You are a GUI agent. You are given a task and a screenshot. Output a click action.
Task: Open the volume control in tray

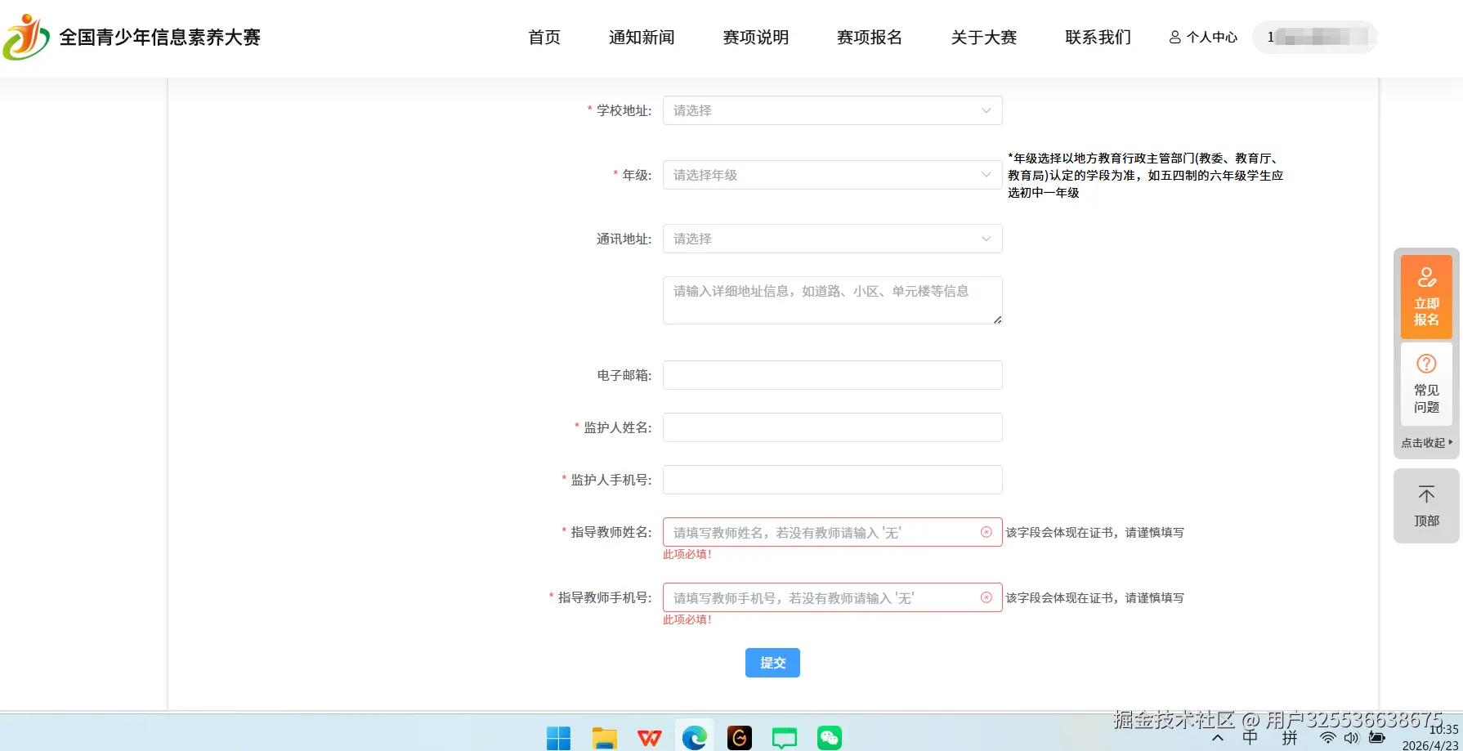click(1352, 738)
